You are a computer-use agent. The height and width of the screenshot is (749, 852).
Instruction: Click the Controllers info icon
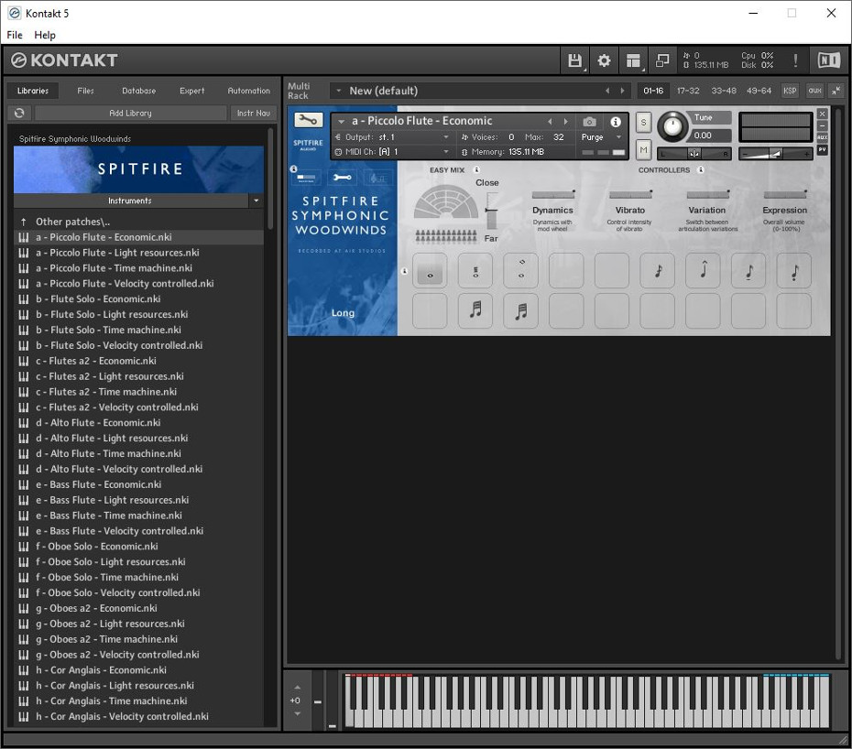(701, 170)
